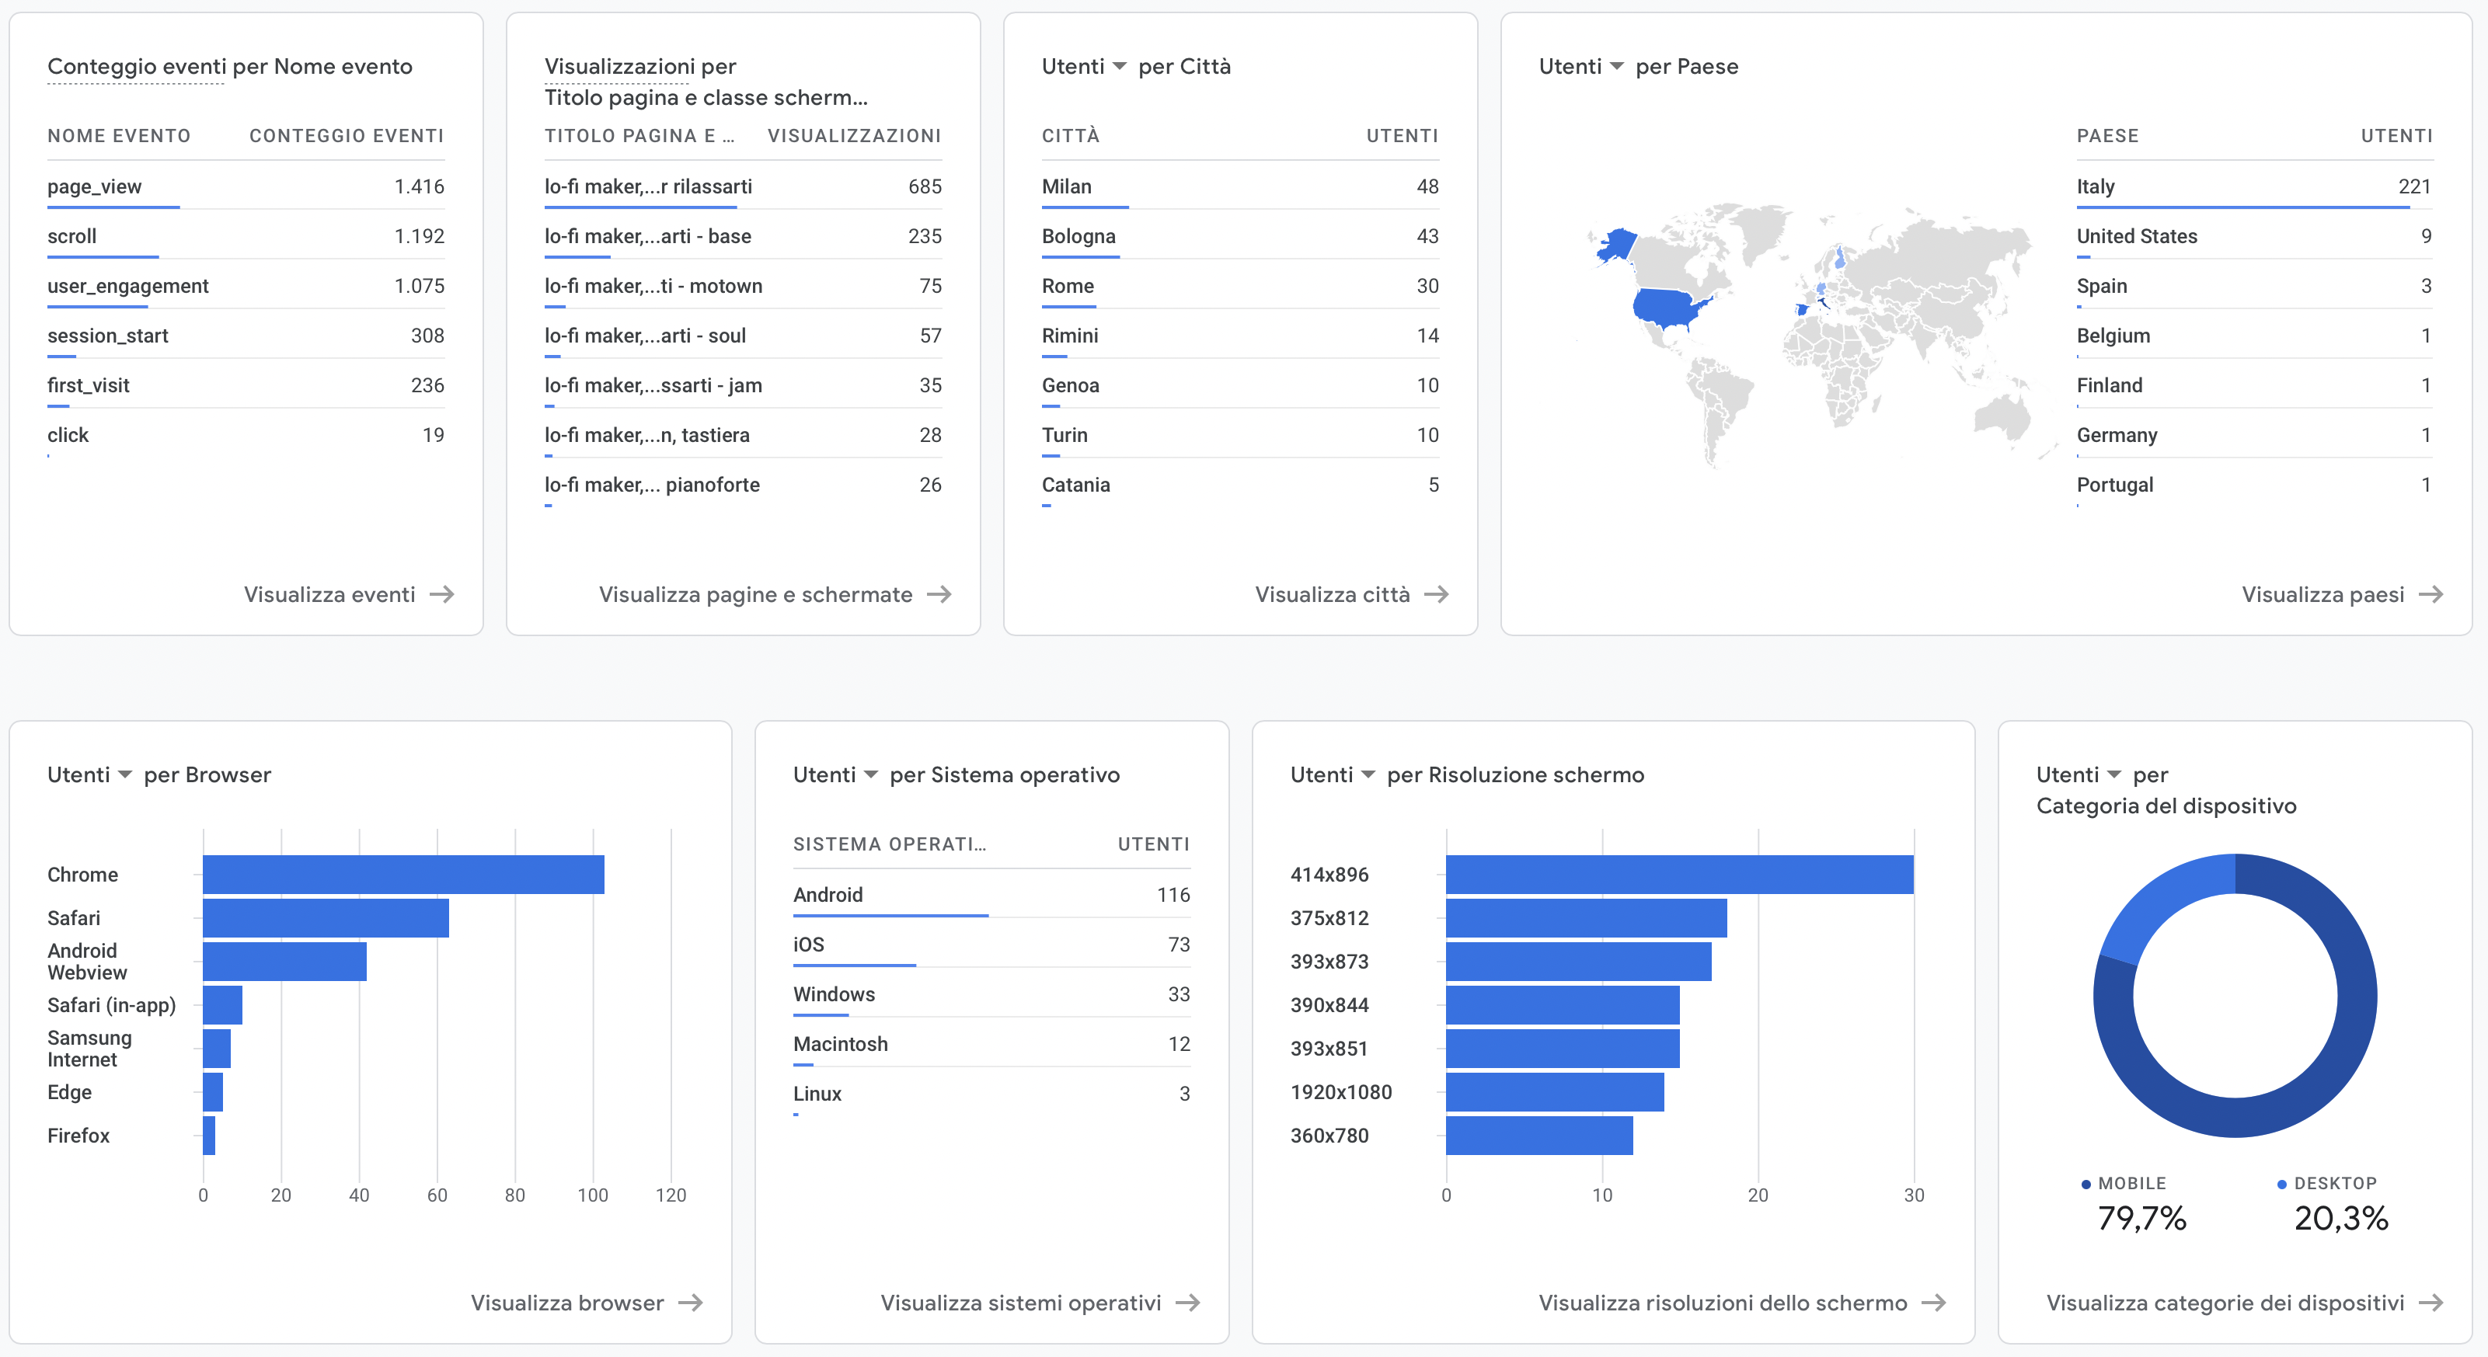Open the Utenti dropdown in the per Città card
Viewport: 2488px width, 1357px height.
point(1084,67)
